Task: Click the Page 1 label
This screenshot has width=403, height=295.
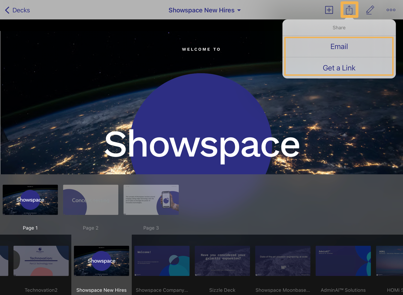Action: click(30, 228)
